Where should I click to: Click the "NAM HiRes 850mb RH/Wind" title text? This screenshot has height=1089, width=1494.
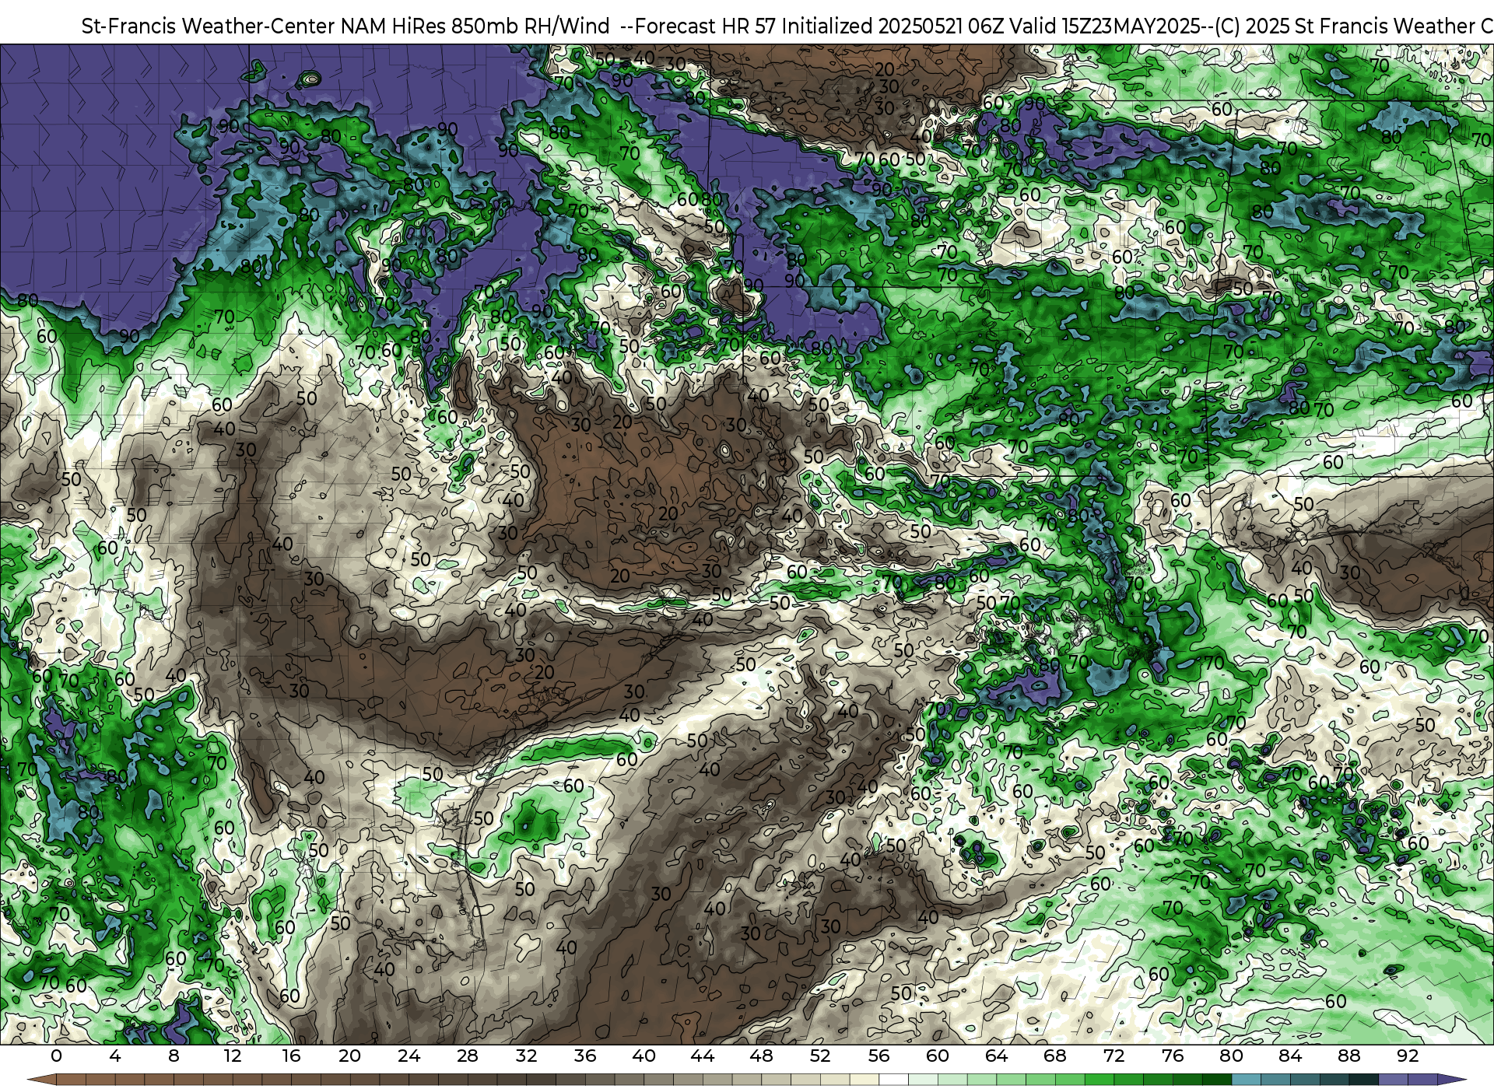[475, 26]
